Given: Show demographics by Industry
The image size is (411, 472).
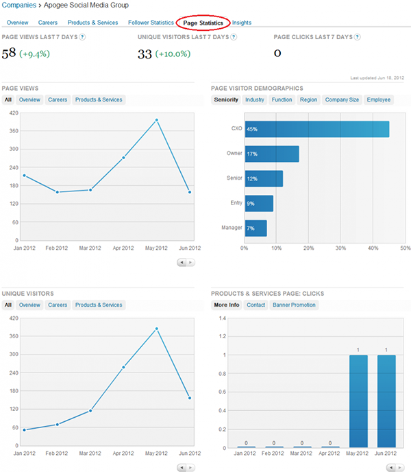Looking at the screenshot, I should 255,99.
